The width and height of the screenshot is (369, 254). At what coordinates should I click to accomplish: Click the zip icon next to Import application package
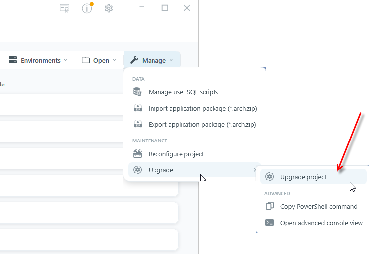coord(138,108)
